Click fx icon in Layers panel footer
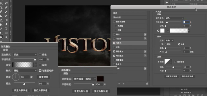 180,95
